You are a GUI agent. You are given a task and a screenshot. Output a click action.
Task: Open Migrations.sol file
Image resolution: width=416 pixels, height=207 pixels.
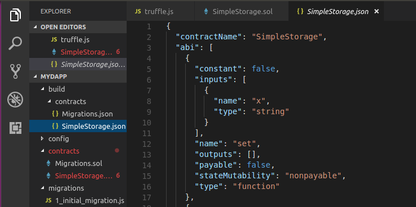click(x=78, y=163)
